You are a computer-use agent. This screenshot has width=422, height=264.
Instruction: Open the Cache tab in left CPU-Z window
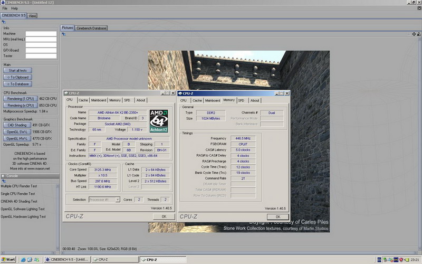[x=83, y=100]
